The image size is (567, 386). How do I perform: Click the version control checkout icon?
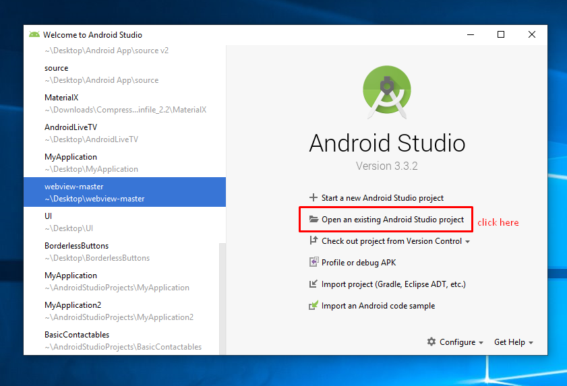(x=314, y=240)
